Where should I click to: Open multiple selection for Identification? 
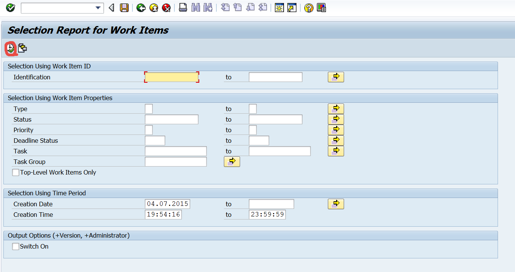(336, 77)
